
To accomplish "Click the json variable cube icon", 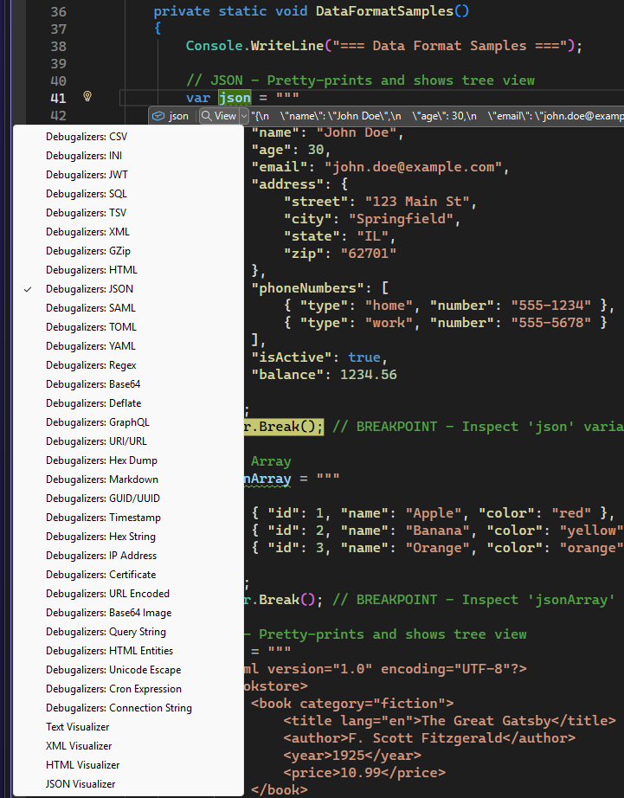I will (x=158, y=116).
